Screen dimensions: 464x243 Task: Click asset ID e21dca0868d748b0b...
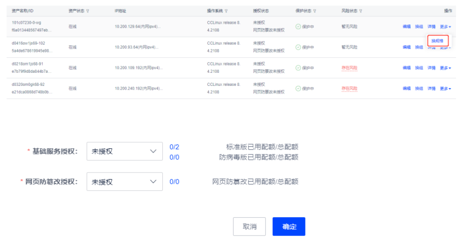point(32,92)
